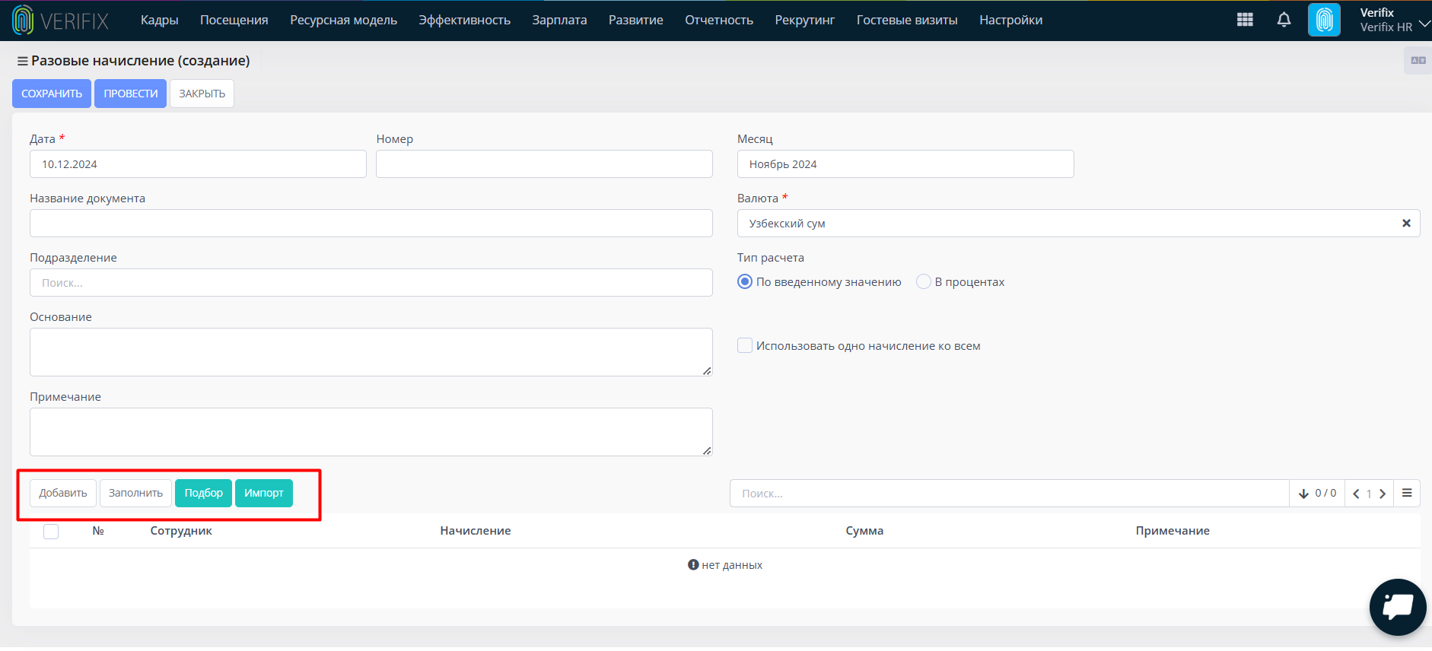The image size is (1432, 651).
Task: Open the Отчетность menu
Action: (719, 21)
